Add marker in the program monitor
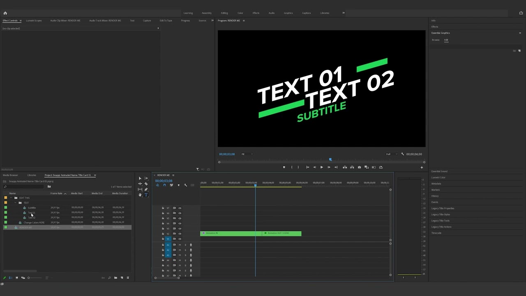The width and height of the screenshot is (526, 296). (x=284, y=167)
